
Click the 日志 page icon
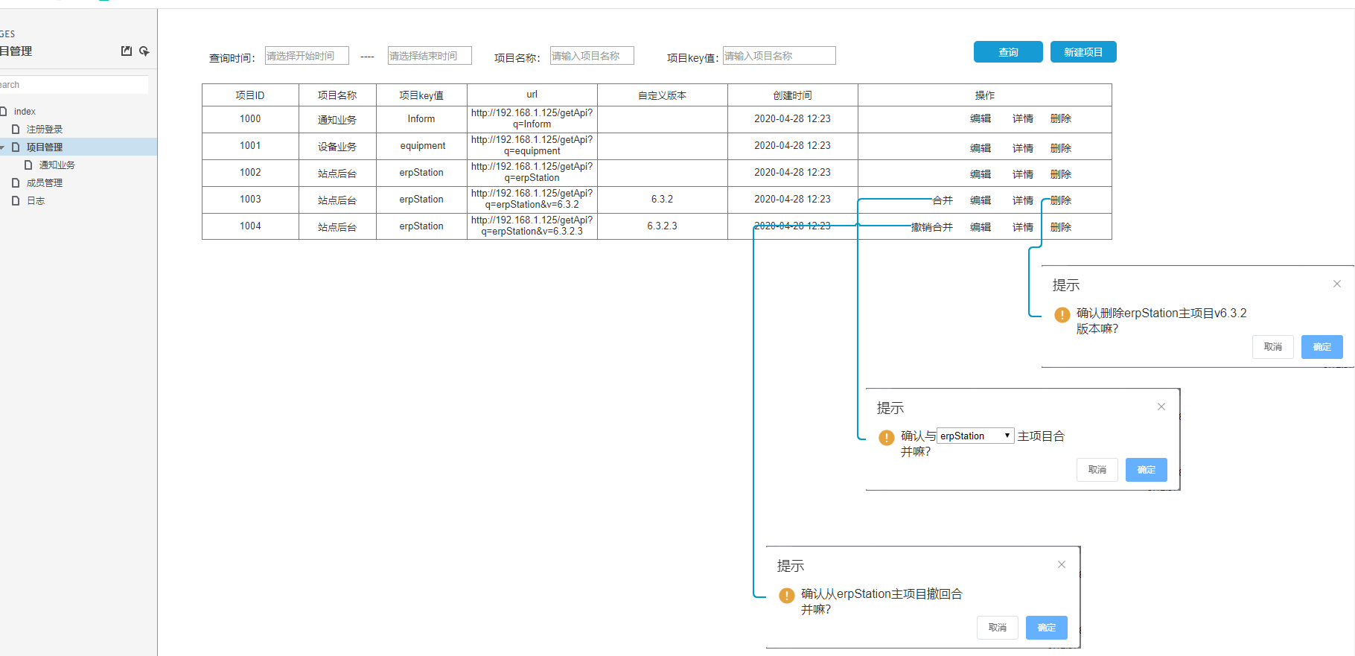pyautogui.click(x=16, y=200)
